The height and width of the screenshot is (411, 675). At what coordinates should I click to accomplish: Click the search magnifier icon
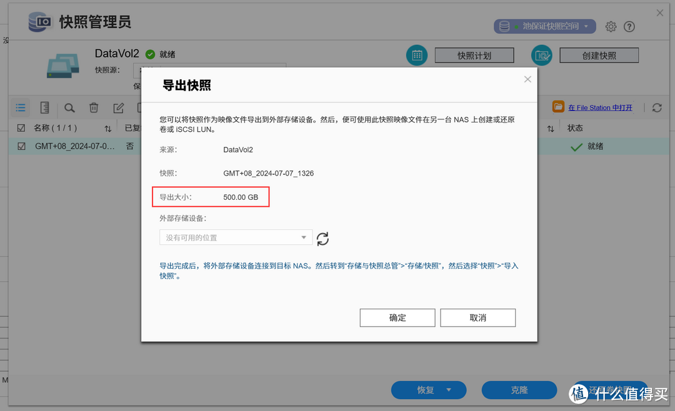[69, 108]
